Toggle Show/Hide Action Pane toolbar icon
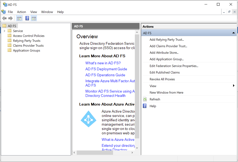238x162 pixels. [x=34, y=18]
